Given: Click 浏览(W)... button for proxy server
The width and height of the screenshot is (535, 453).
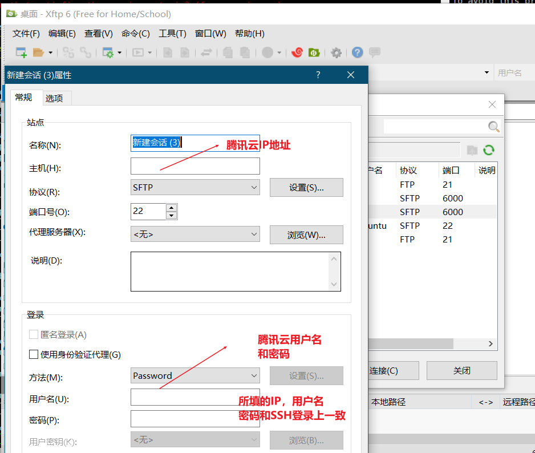Looking at the screenshot, I should (x=306, y=235).
